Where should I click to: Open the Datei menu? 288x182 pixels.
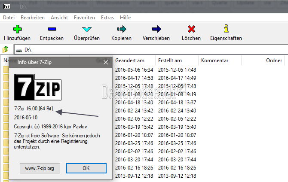point(9,18)
